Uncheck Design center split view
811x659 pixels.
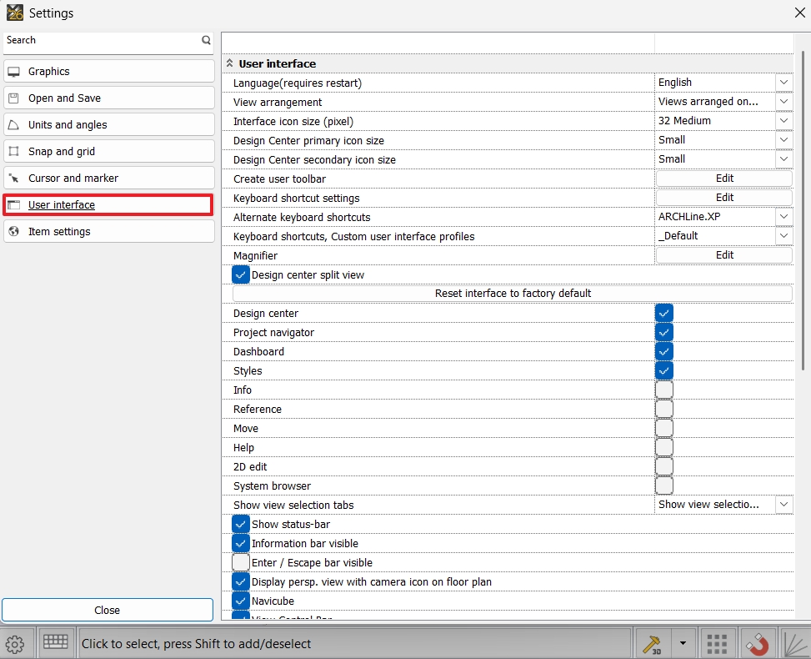click(241, 275)
